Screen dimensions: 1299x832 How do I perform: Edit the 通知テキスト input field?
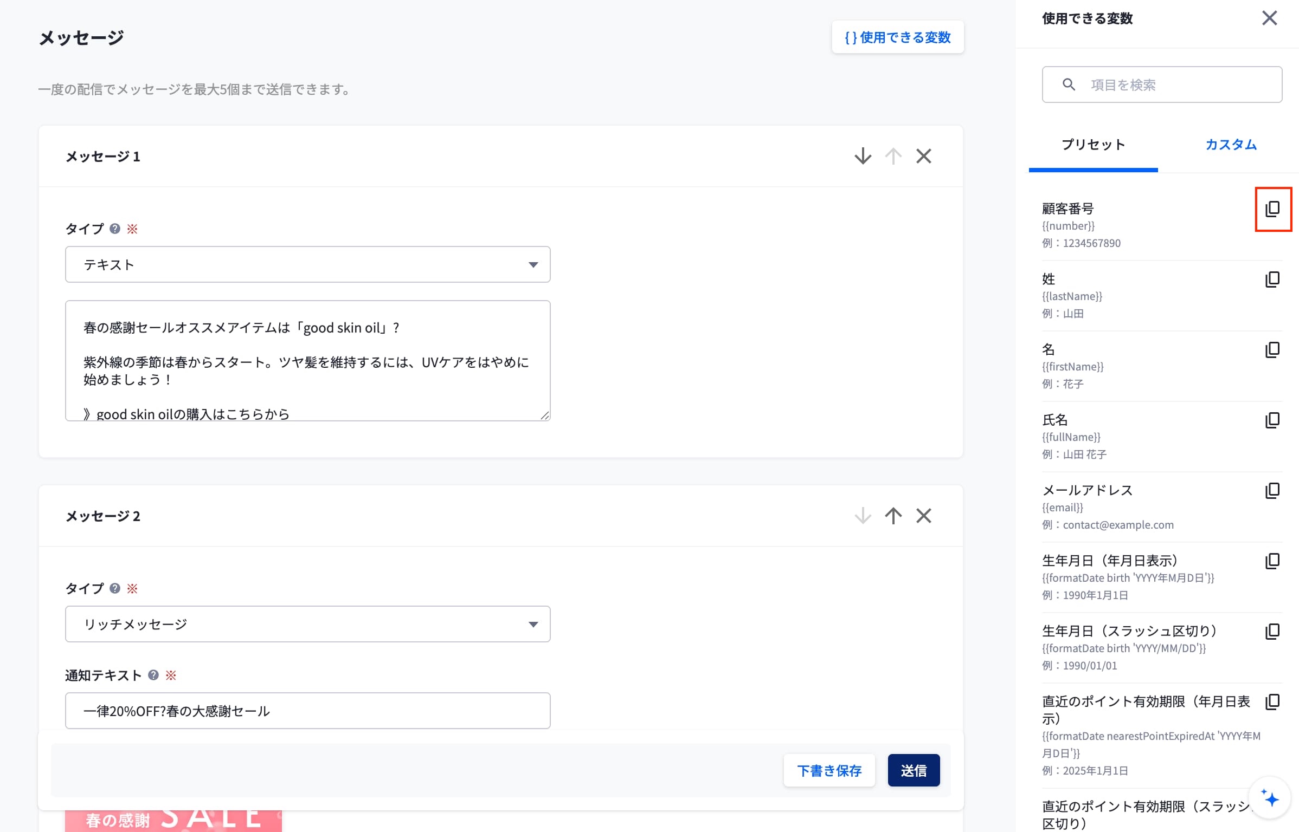pos(308,711)
